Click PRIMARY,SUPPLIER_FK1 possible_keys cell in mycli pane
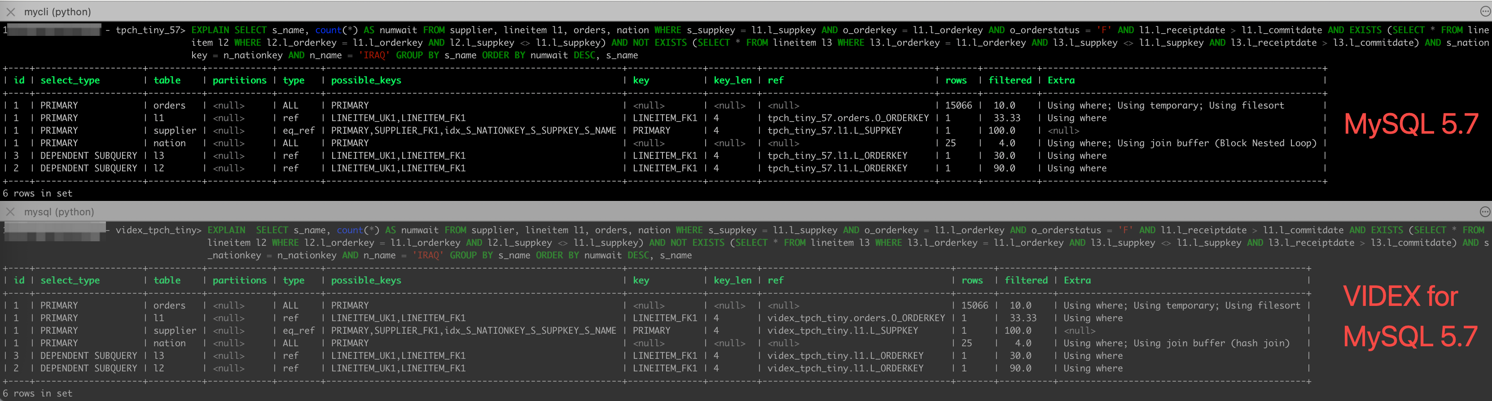 (473, 131)
